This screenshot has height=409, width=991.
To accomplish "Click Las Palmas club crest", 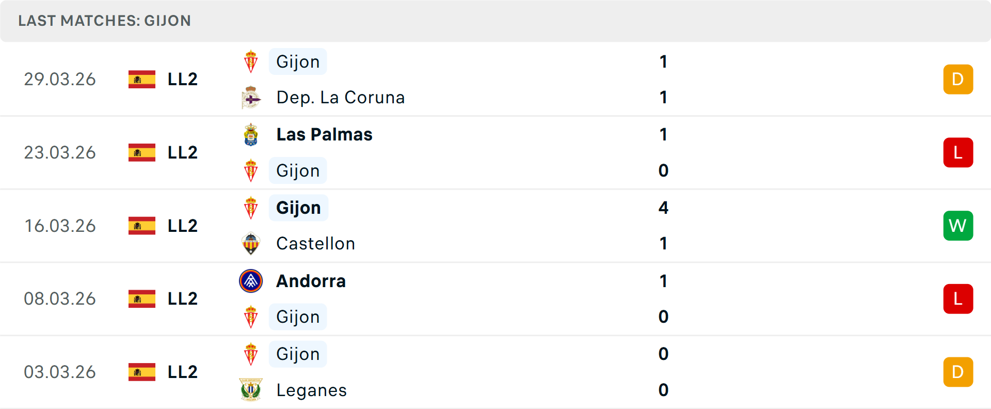I will tap(251, 134).
